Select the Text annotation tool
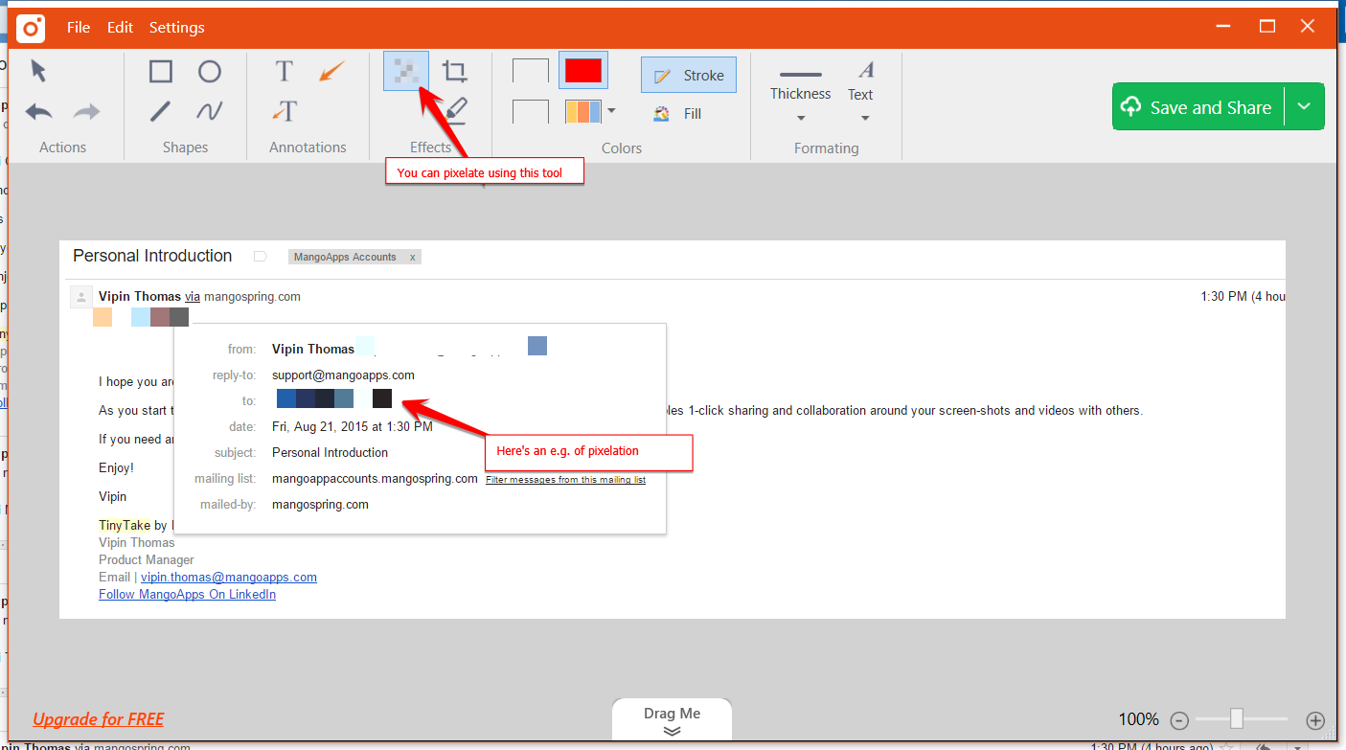Screen dimensions: 1346x750 coord(284,71)
